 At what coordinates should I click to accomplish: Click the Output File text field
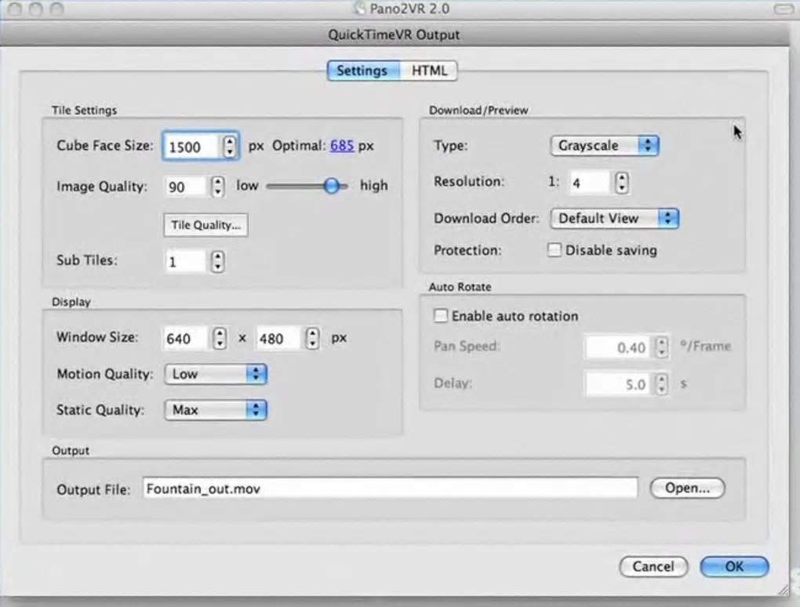point(391,488)
